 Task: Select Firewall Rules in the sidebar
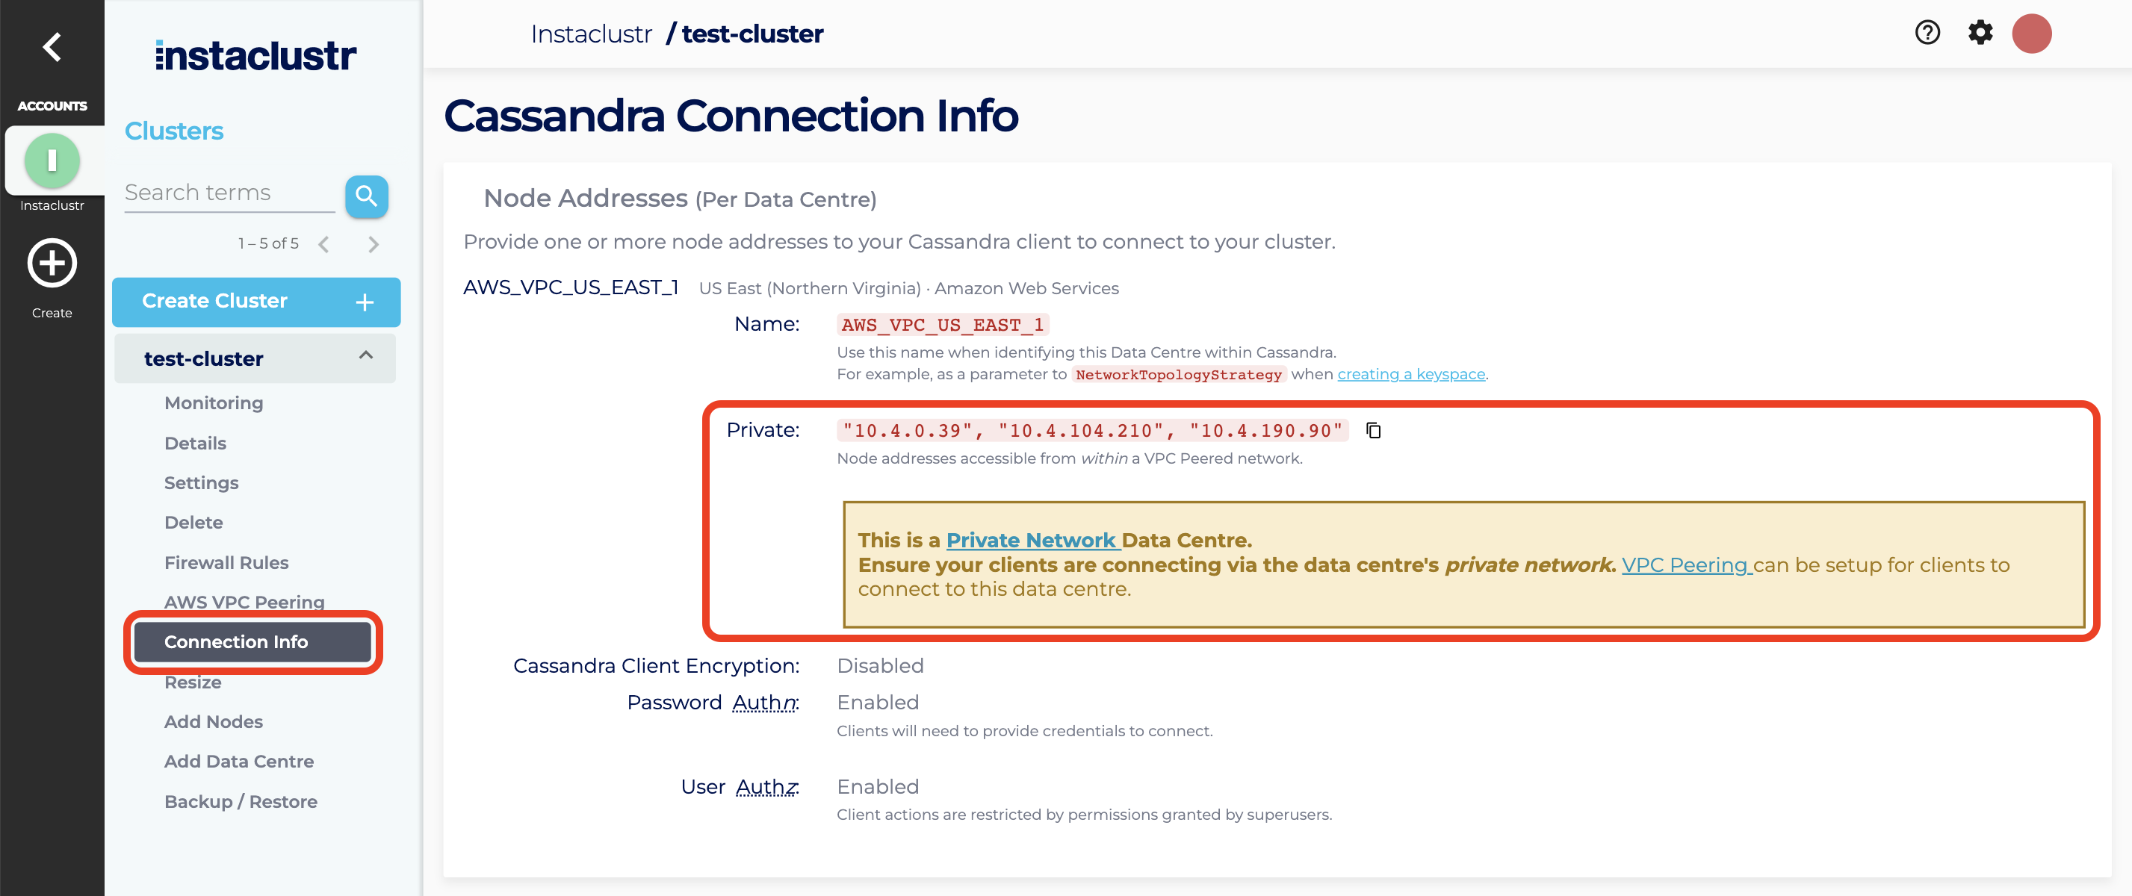226,561
